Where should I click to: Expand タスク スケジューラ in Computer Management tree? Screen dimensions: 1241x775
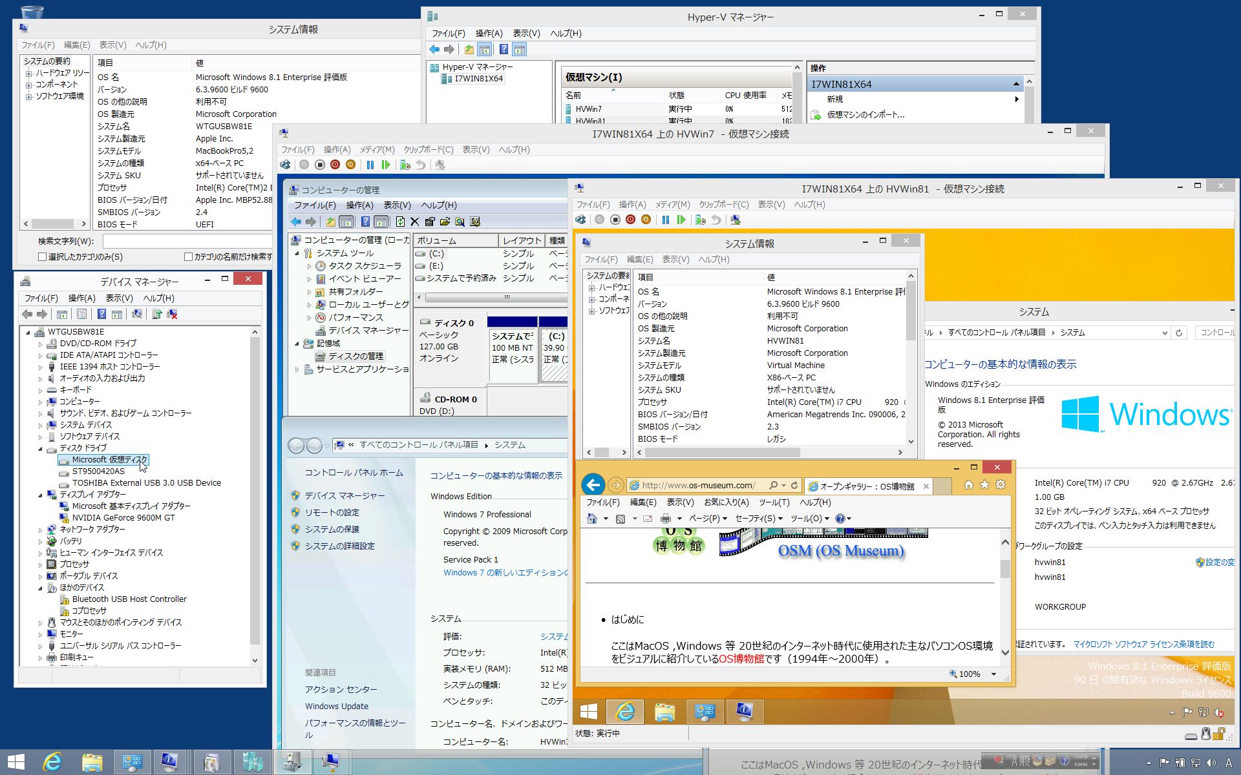click(x=309, y=266)
